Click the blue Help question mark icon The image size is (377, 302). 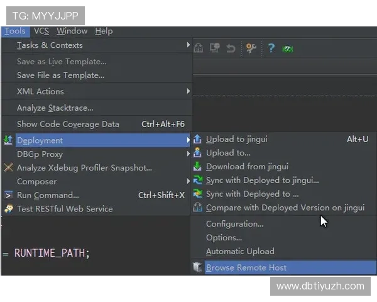click(271, 48)
